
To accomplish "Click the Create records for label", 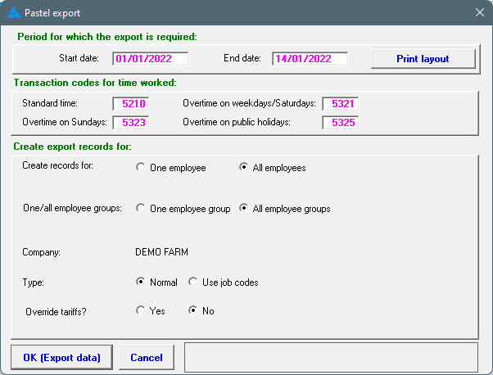I will 57,165.
